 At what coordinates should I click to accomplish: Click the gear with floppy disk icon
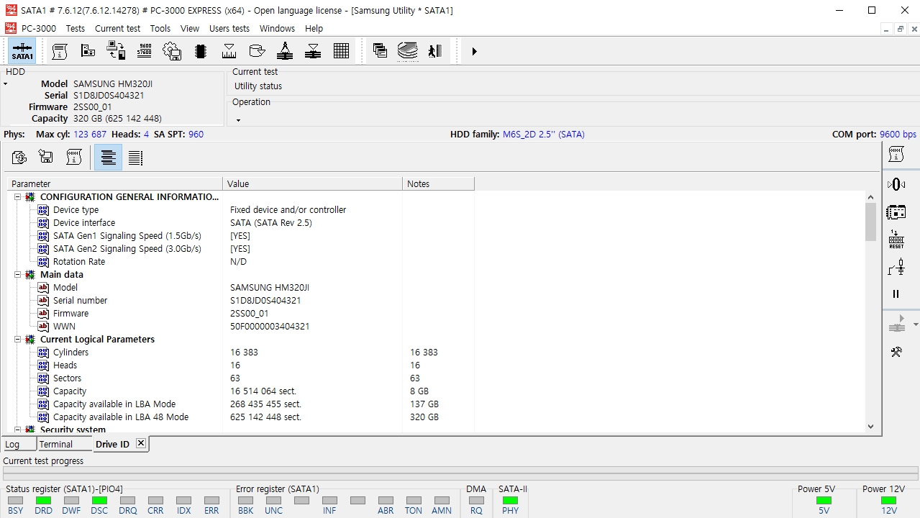[172, 51]
